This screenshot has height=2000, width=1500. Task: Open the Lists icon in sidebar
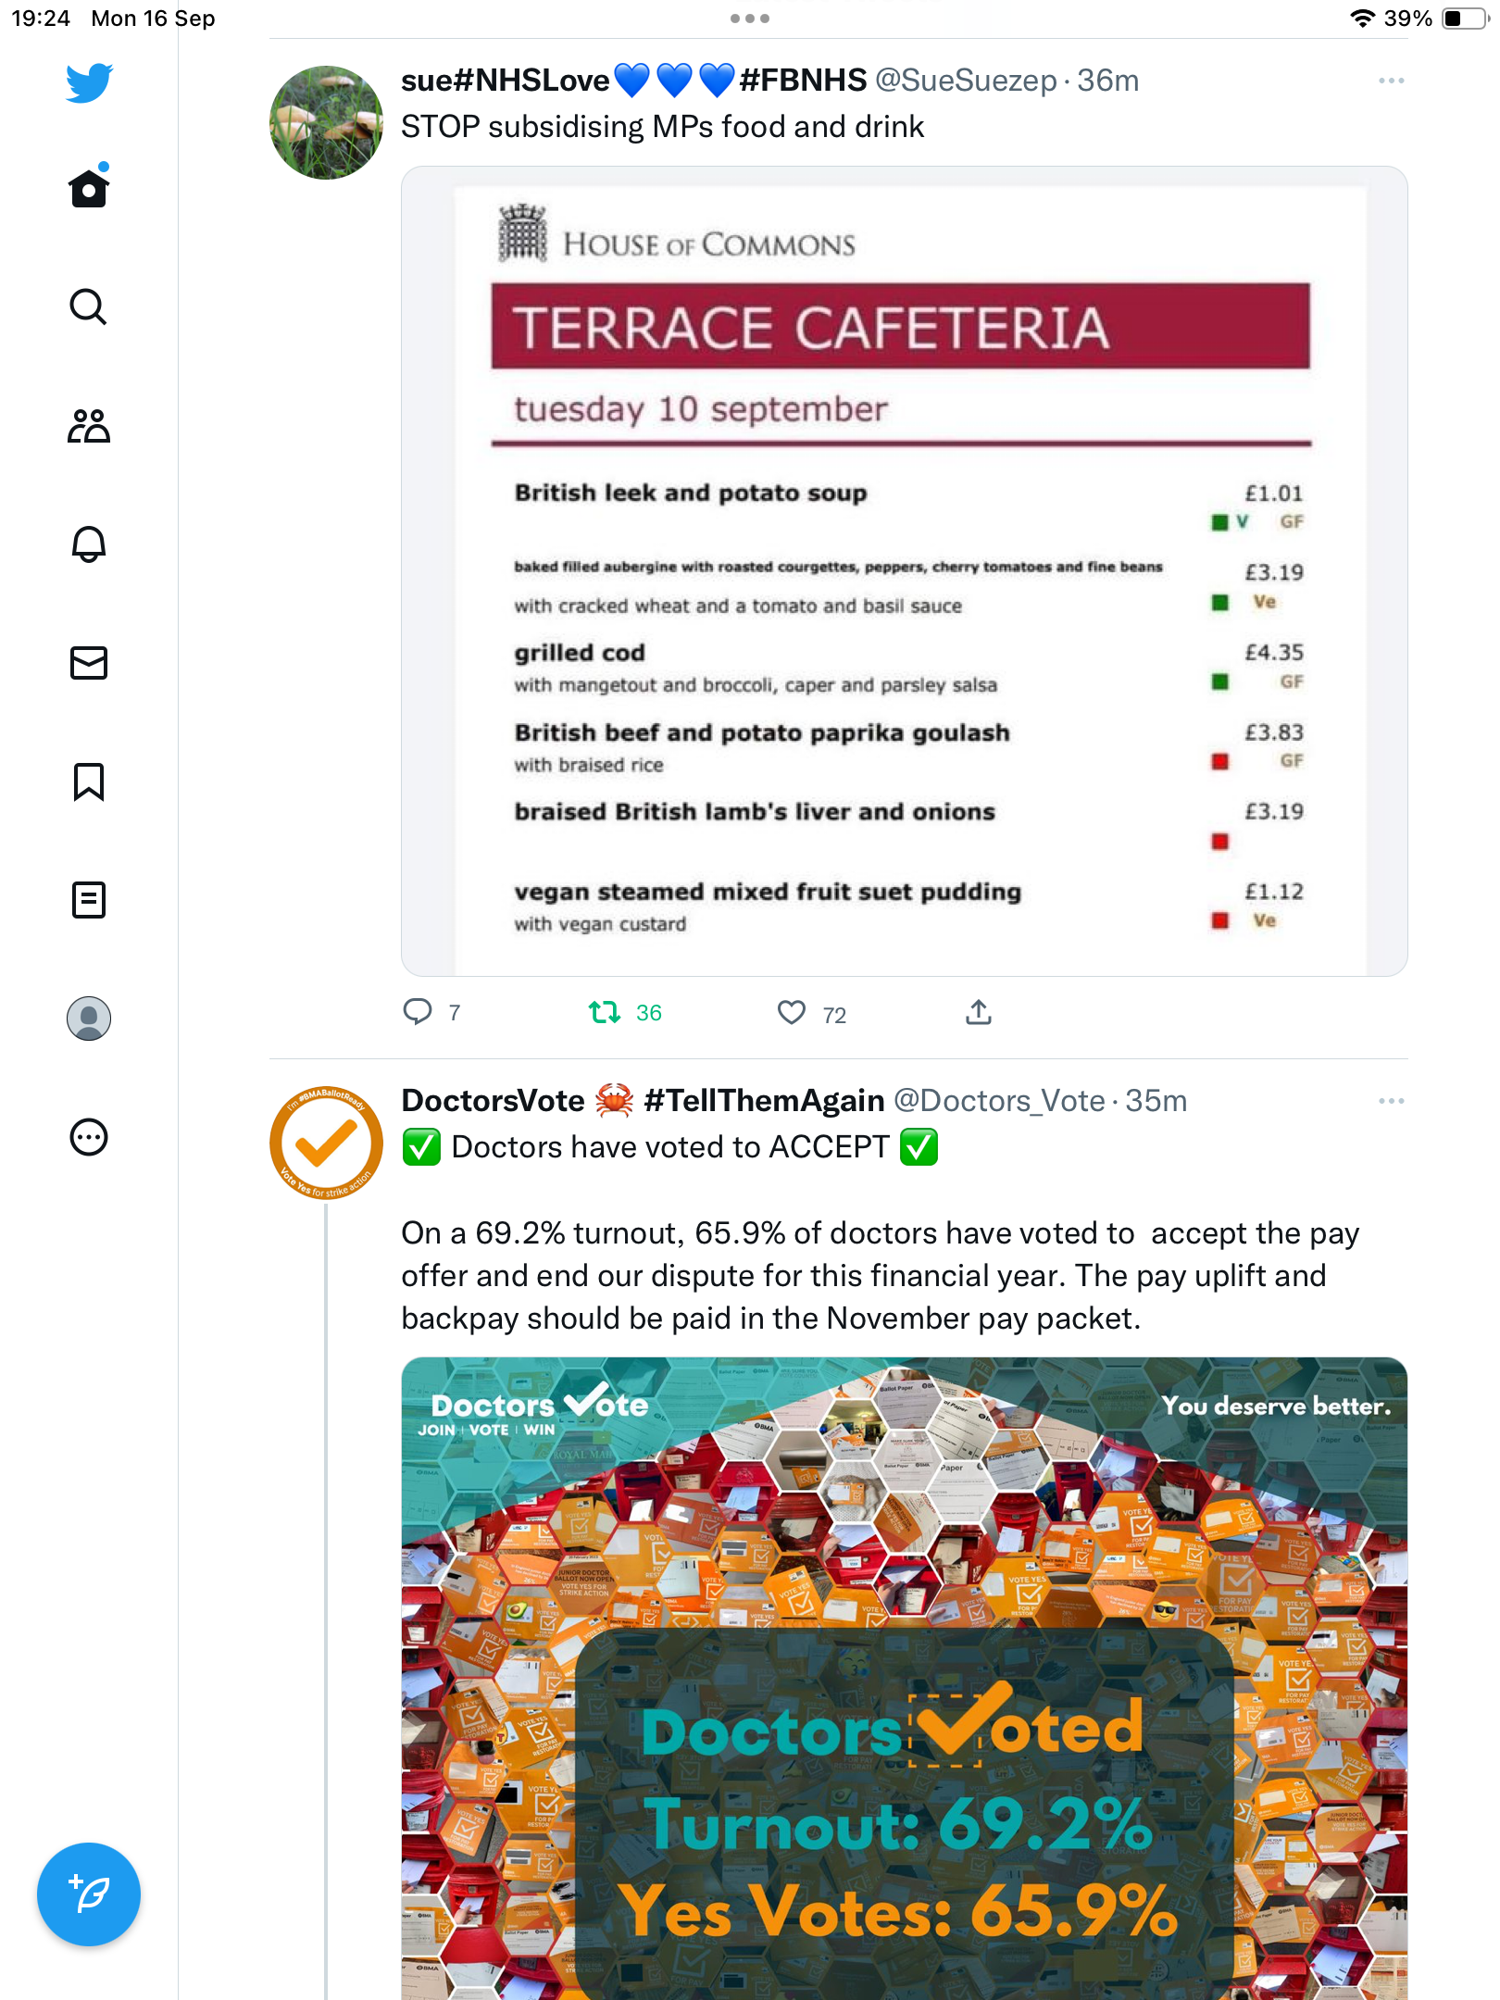(89, 900)
